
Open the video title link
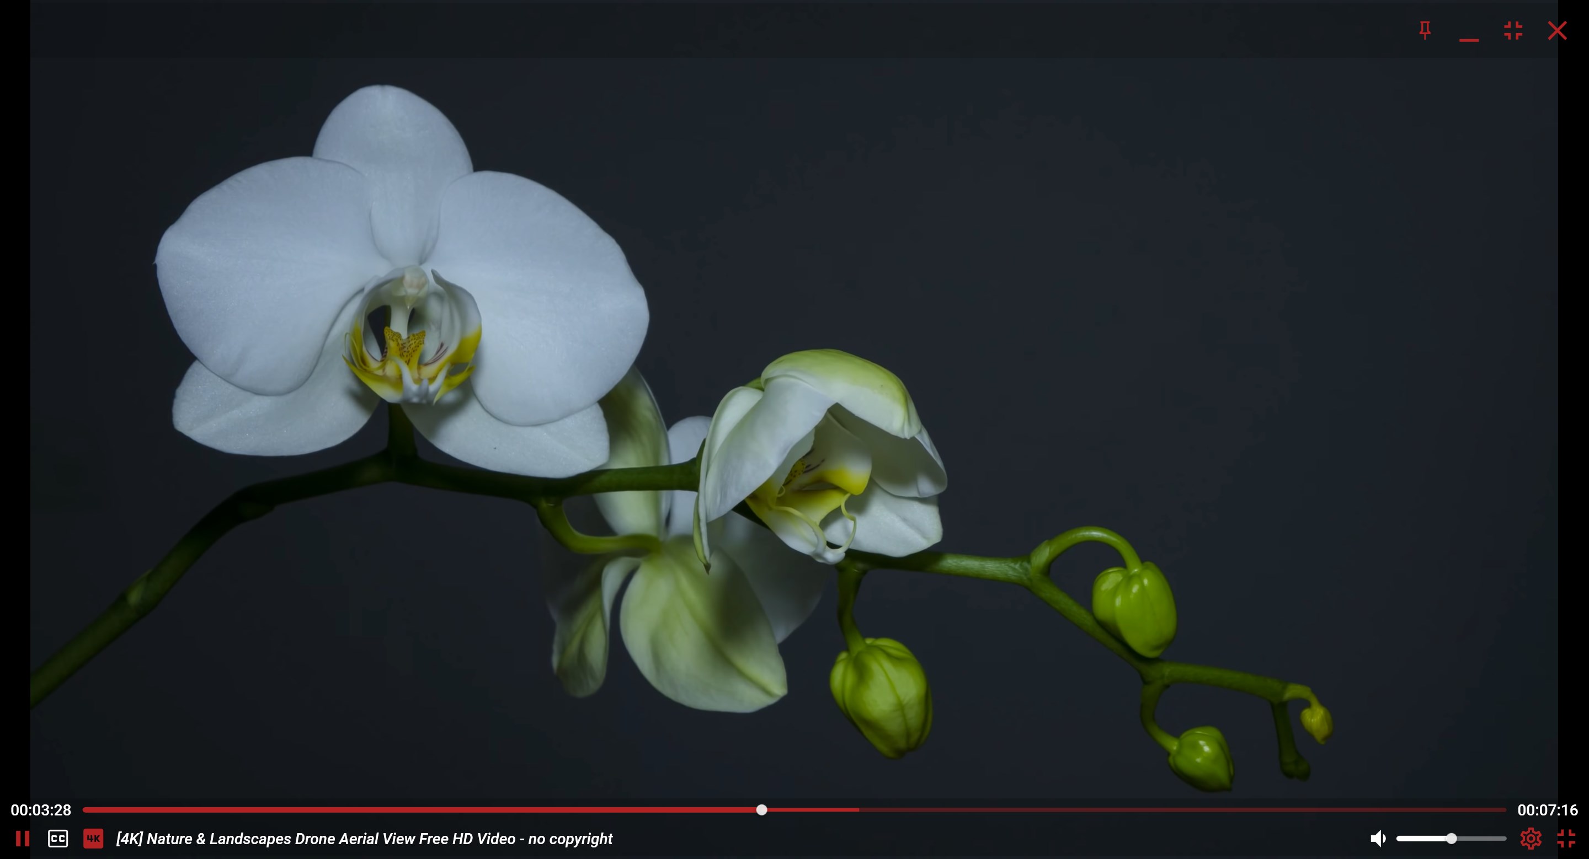[x=364, y=839]
